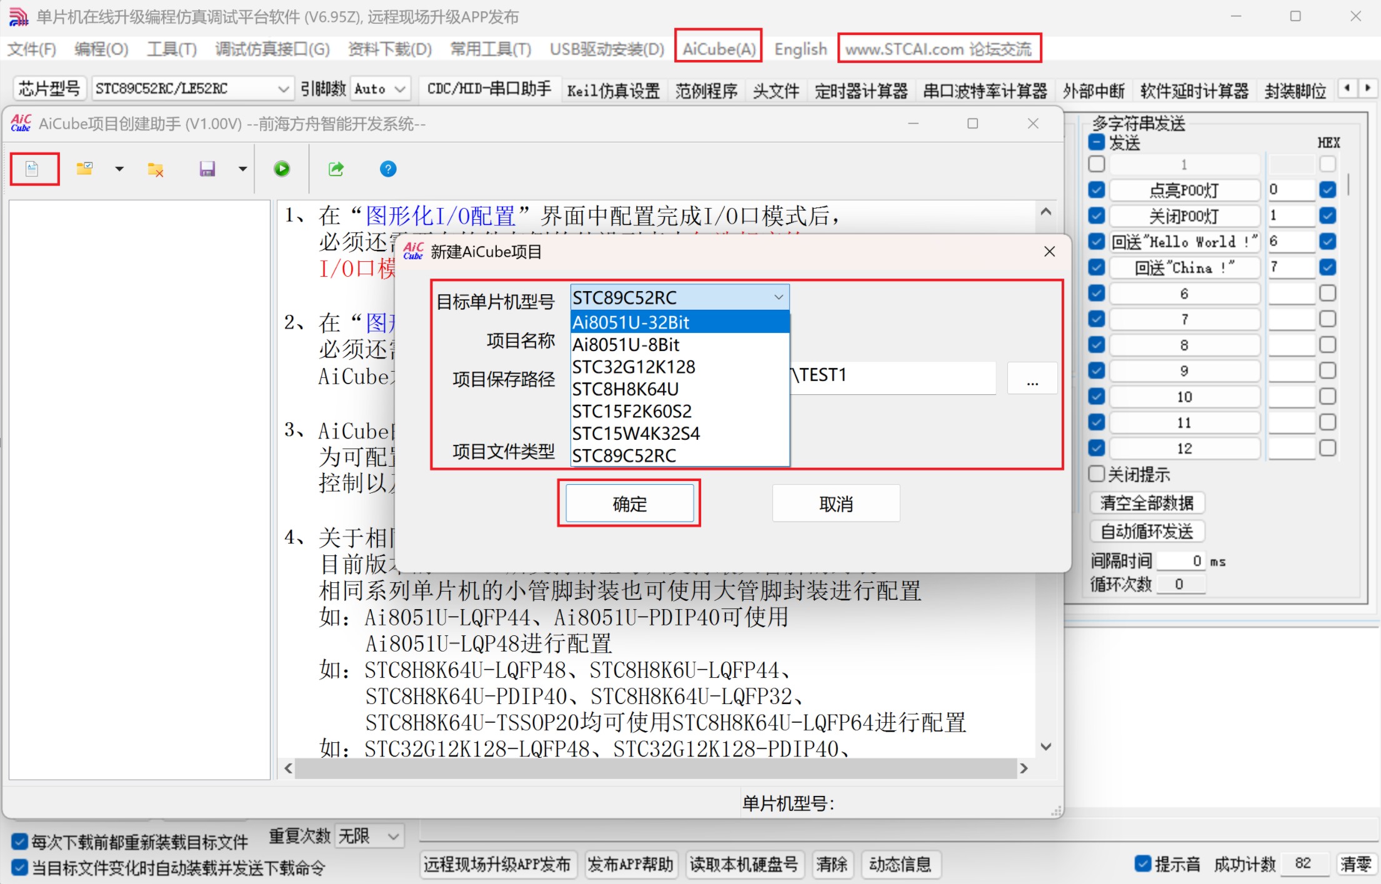Maximize the AiCube项目创建助手 window
The height and width of the screenshot is (884, 1381).
pos(973,124)
